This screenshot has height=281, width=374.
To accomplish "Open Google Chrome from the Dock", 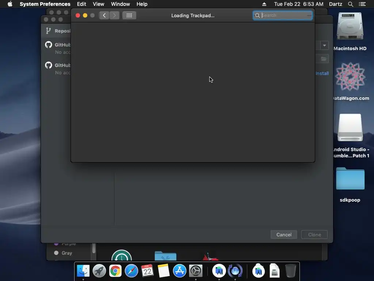I will pos(115,271).
